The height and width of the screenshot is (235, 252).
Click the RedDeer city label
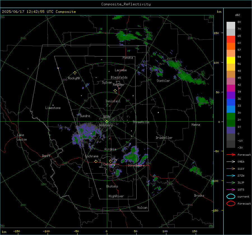click(x=119, y=85)
